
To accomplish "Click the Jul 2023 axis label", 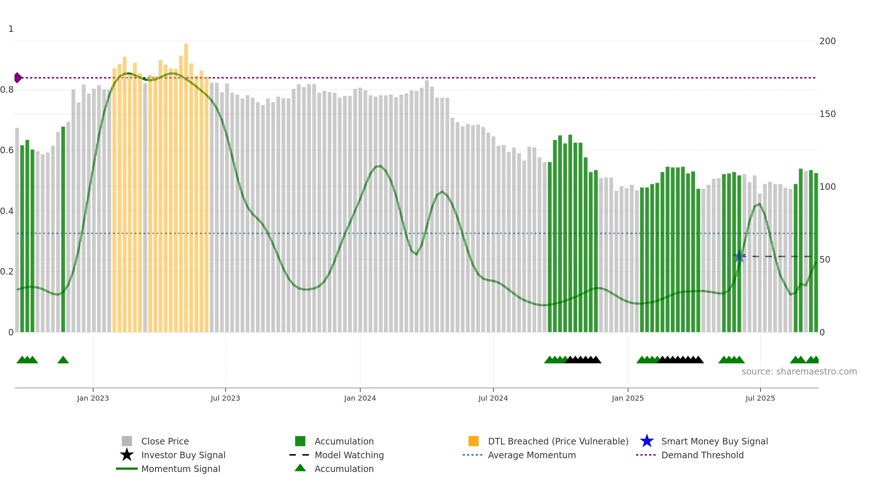I will click(x=225, y=398).
